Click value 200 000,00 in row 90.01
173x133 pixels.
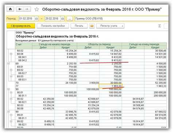click(160, 92)
